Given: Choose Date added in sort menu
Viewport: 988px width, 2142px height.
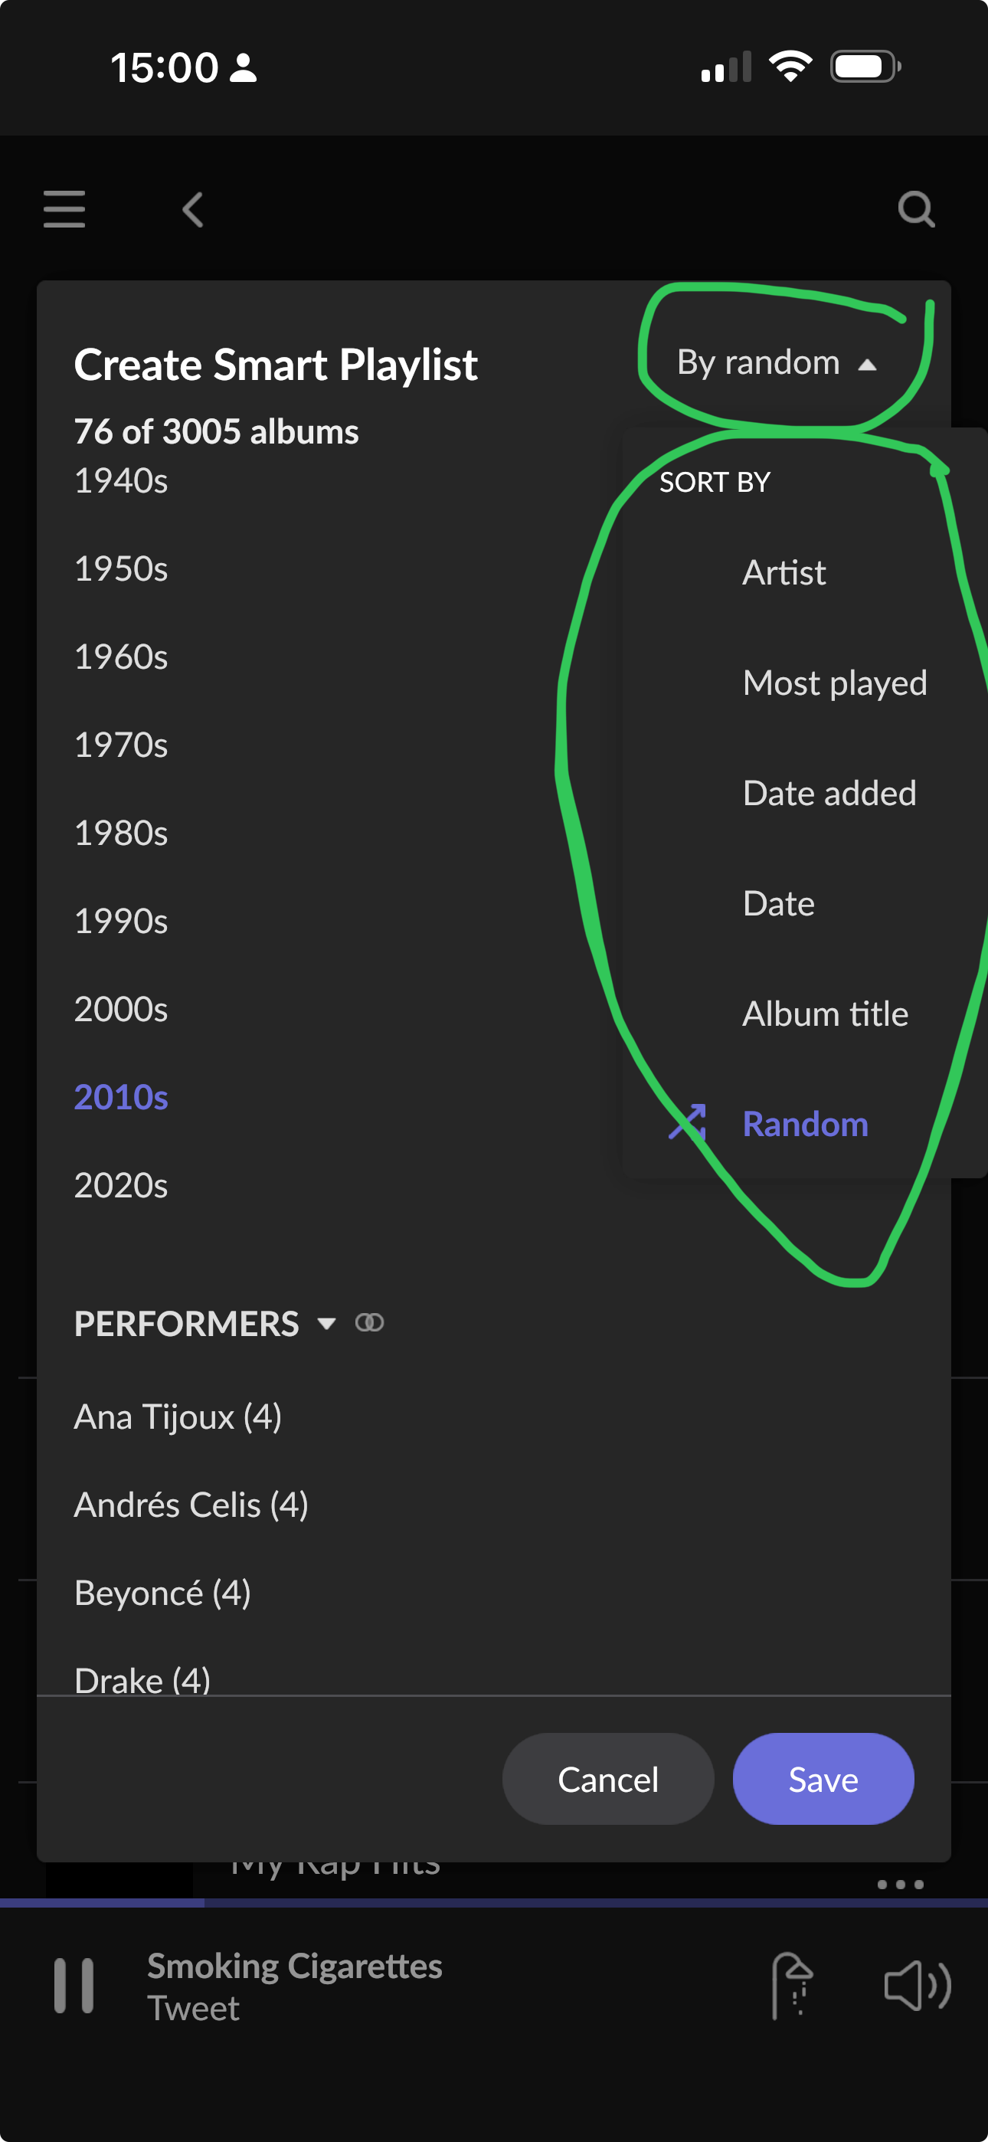Looking at the screenshot, I should pyautogui.click(x=830, y=793).
